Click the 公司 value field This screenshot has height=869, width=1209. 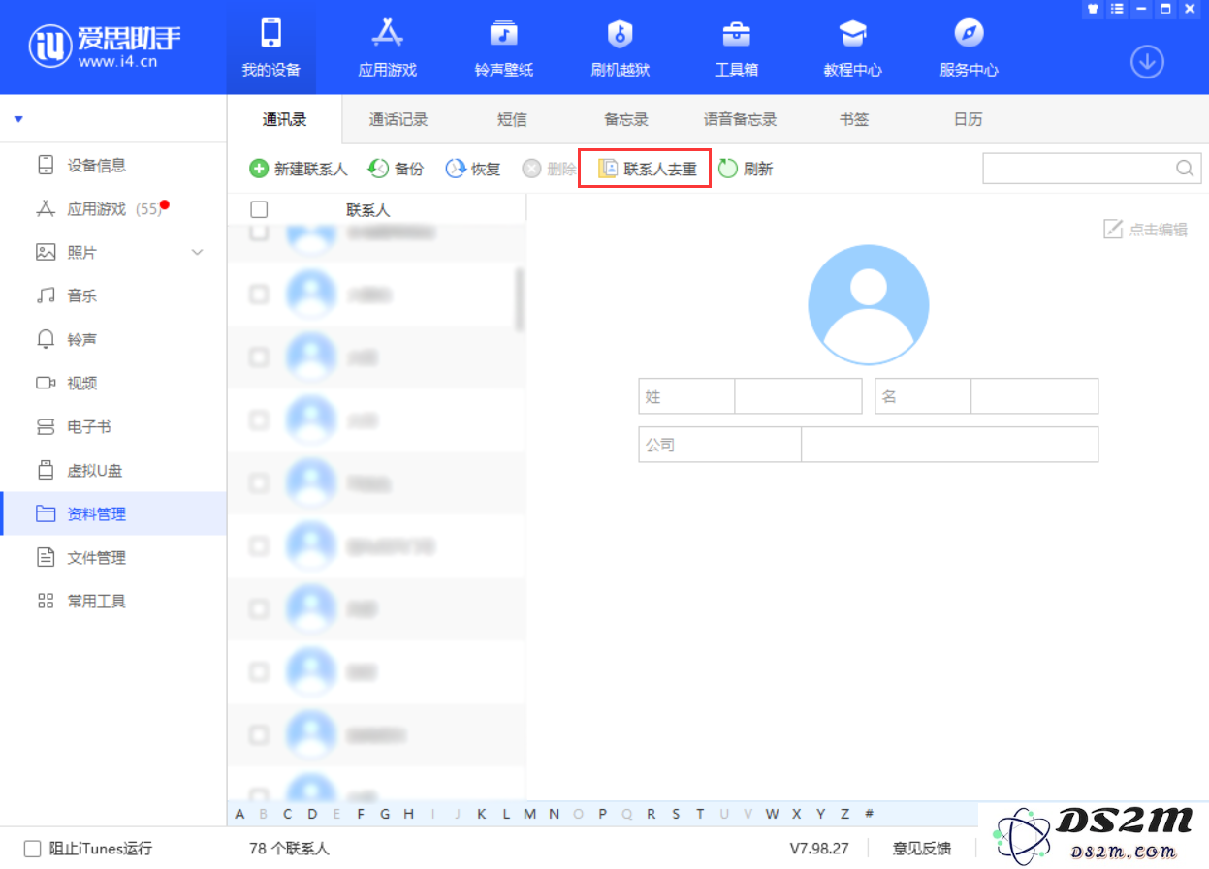click(950, 445)
